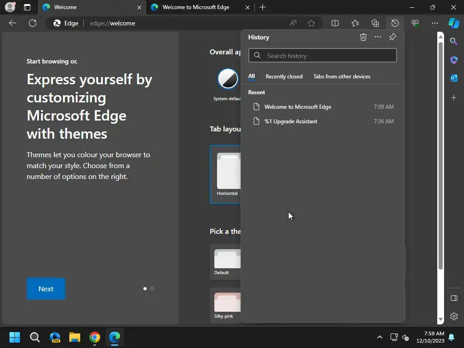The image size is (464, 348).
Task: Open the Favorites list icon
Action: pos(355,23)
